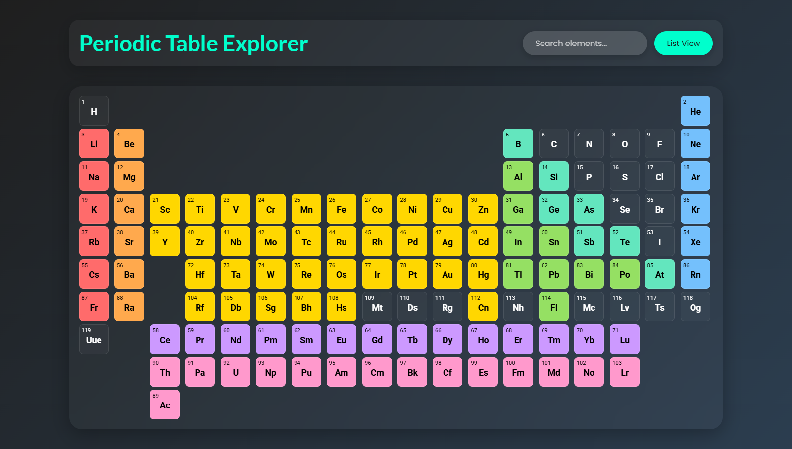Open the Carbon (C) element tile
792x449 pixels.
tap(554, 143)
